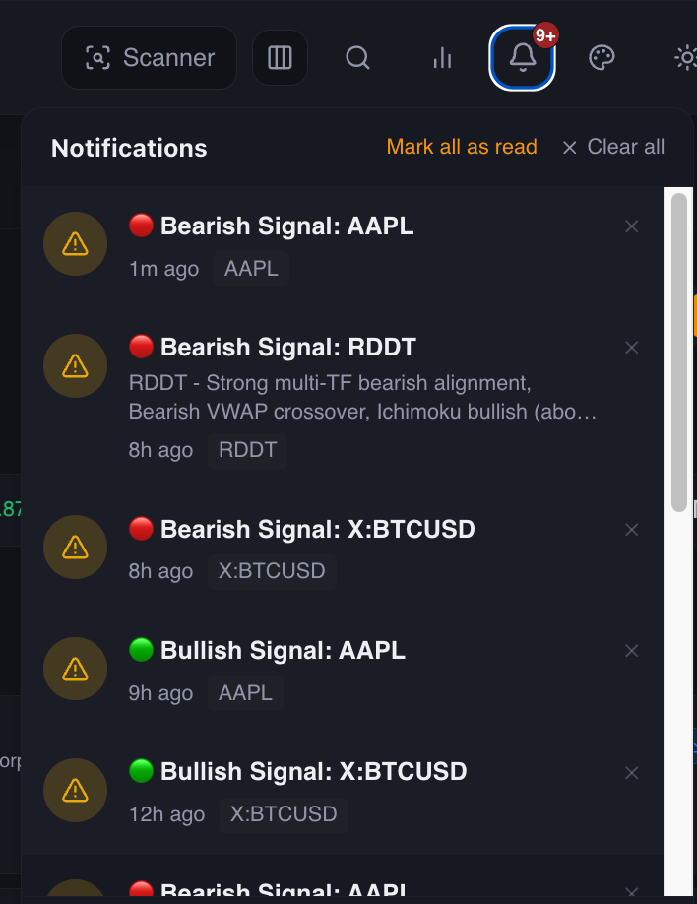
Task: Click the notifications panel scrollbar
Action: 678,353
